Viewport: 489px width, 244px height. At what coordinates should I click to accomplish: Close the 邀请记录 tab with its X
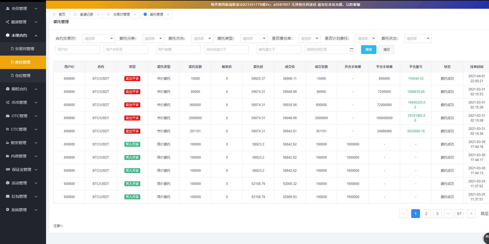click(98, 15)
